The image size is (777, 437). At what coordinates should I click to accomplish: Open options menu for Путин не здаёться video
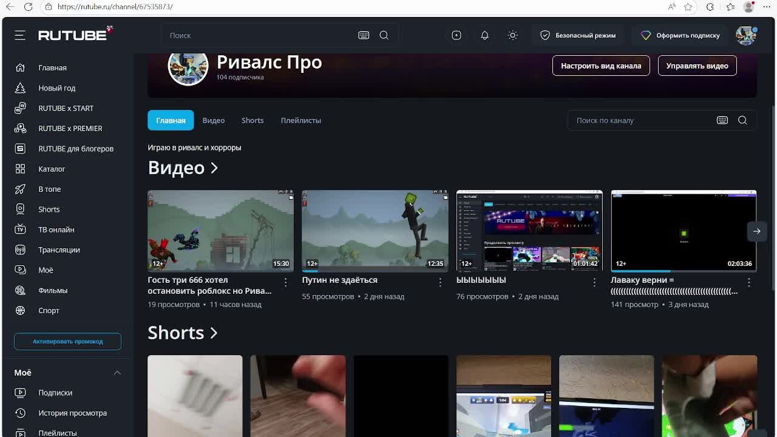tap(440, 282)
